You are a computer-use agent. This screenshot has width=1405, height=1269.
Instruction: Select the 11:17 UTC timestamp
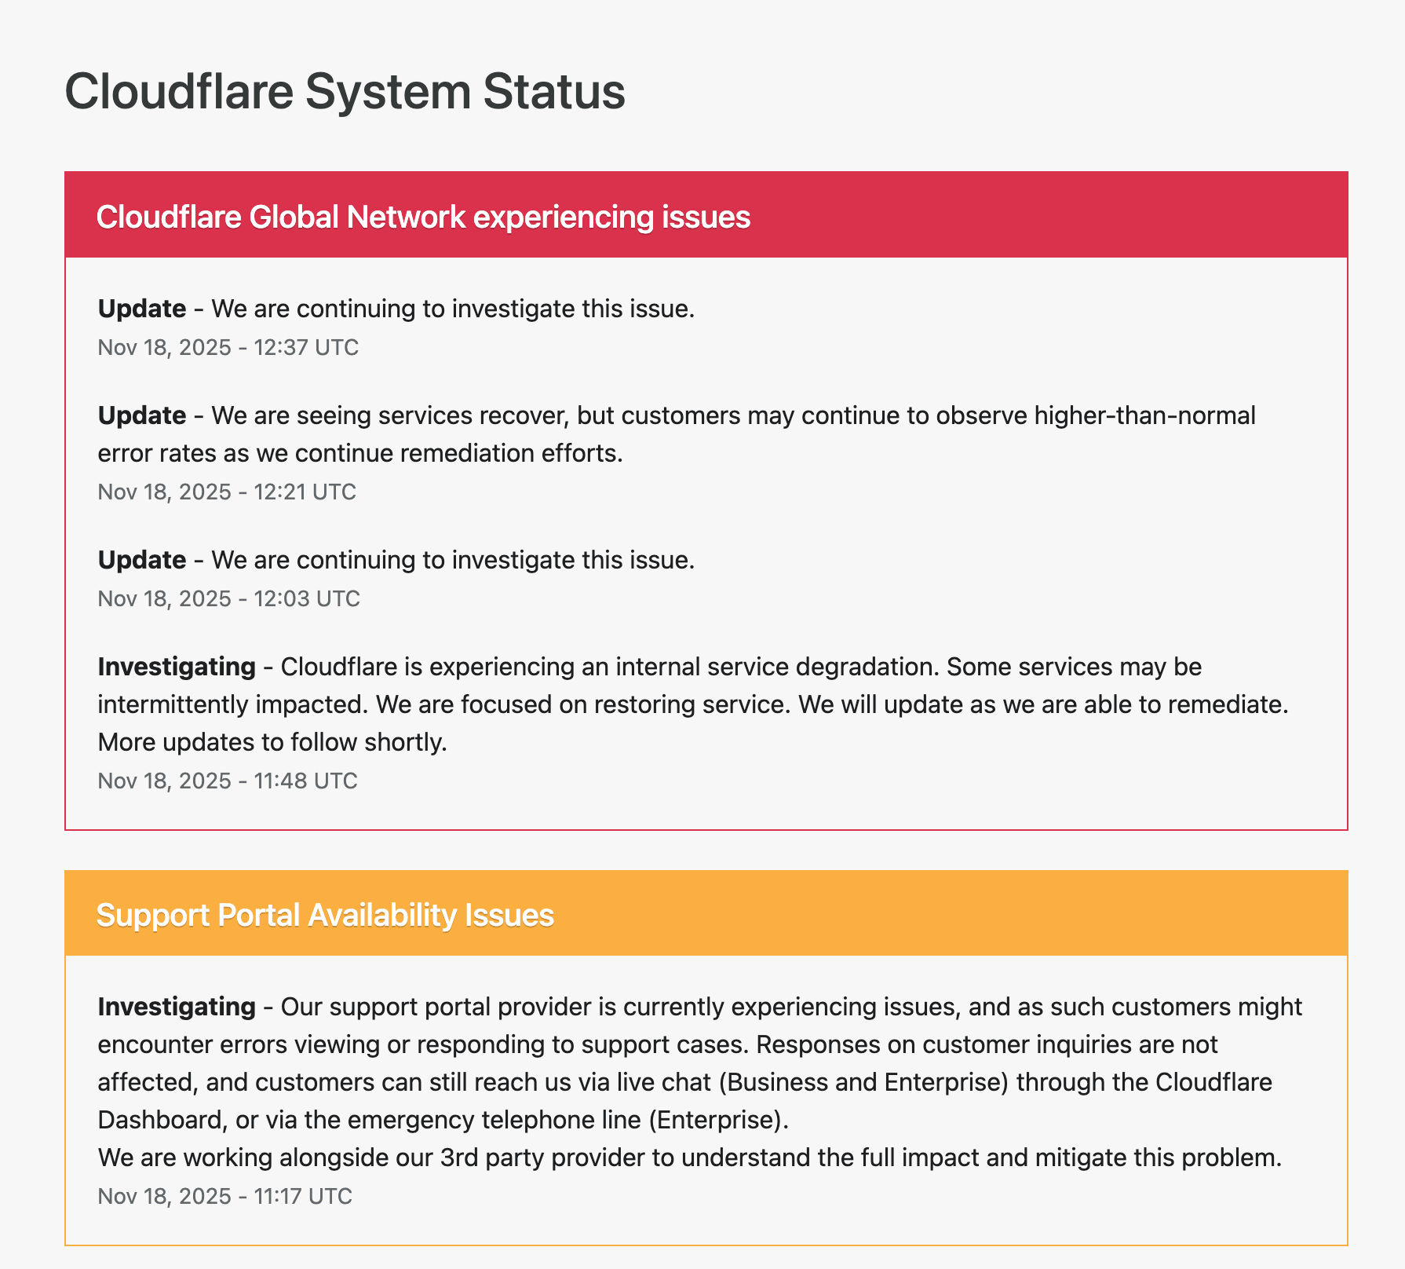coord(224,1196)
